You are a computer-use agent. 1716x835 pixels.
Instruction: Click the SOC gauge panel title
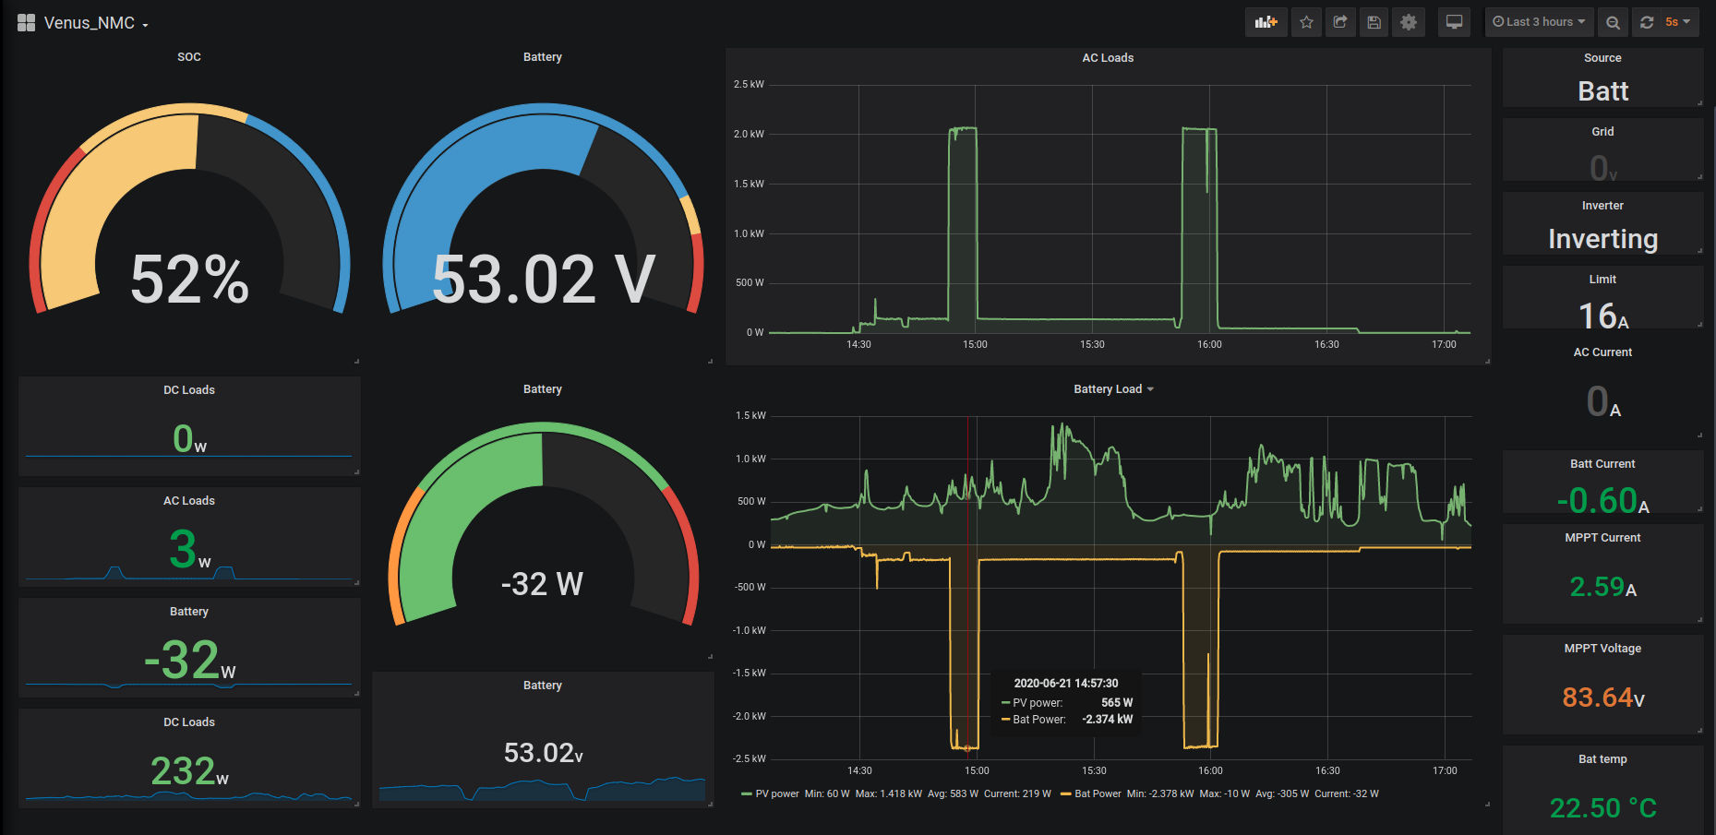(189, 57)
